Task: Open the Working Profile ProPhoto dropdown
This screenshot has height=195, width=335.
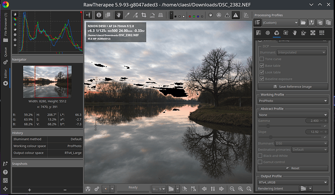Action: (292, 101)
